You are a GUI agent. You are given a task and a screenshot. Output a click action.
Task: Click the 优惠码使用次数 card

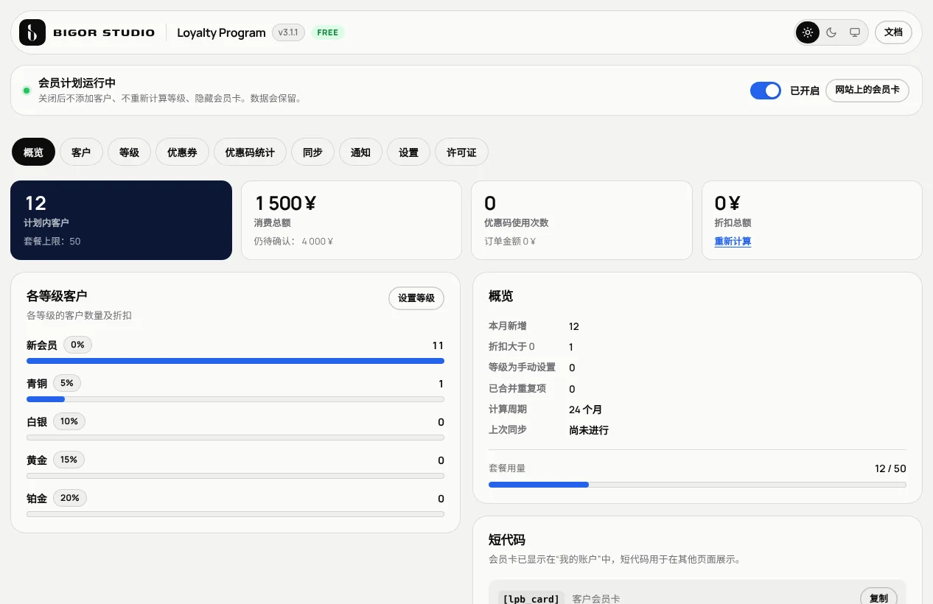click(581, 220)
